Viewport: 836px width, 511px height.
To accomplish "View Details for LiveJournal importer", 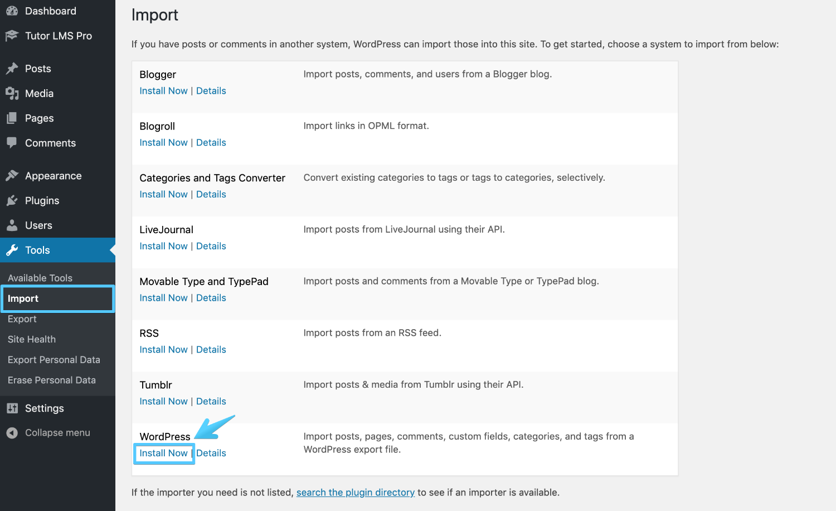I will click(211, 246).
